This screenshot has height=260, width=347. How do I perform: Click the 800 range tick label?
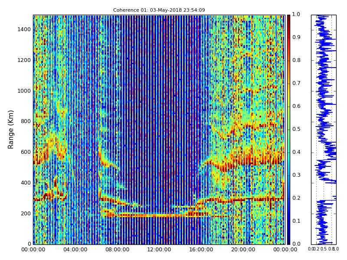point(25,121)
